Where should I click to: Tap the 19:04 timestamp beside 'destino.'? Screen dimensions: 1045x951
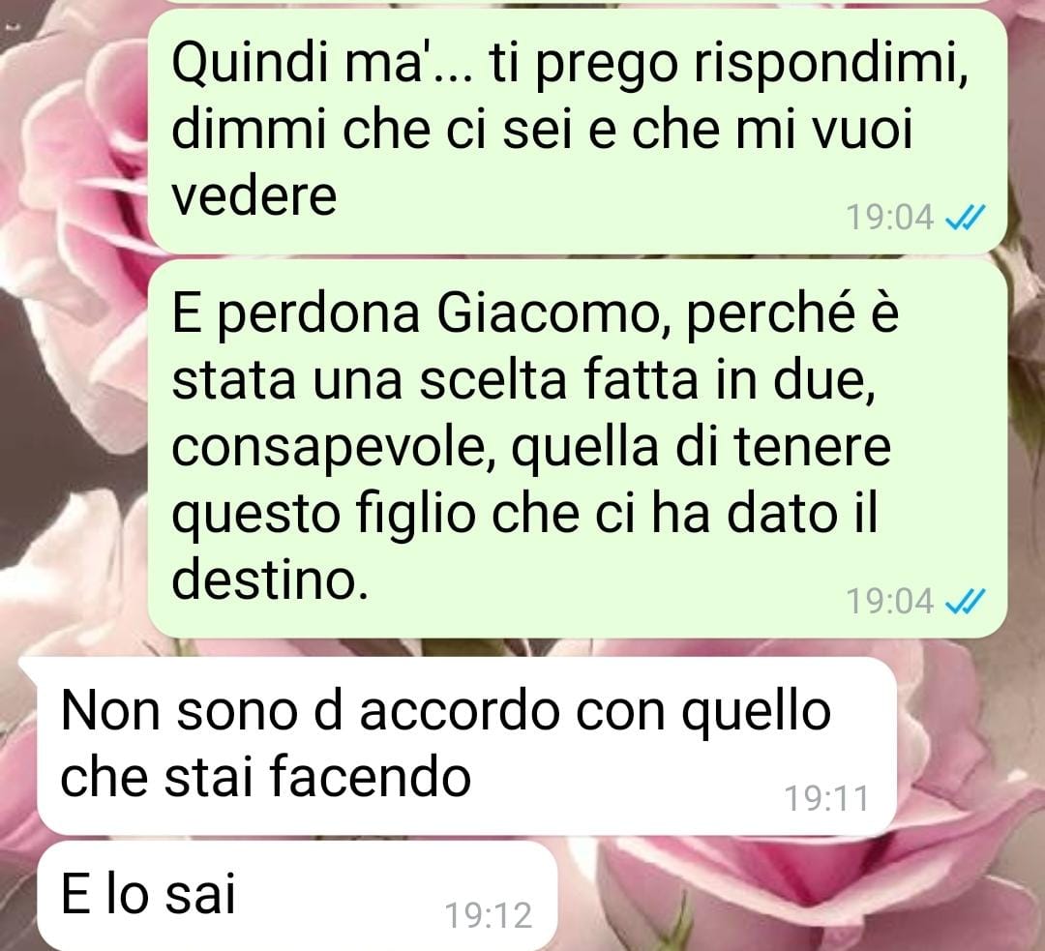(x=890, y=602)
